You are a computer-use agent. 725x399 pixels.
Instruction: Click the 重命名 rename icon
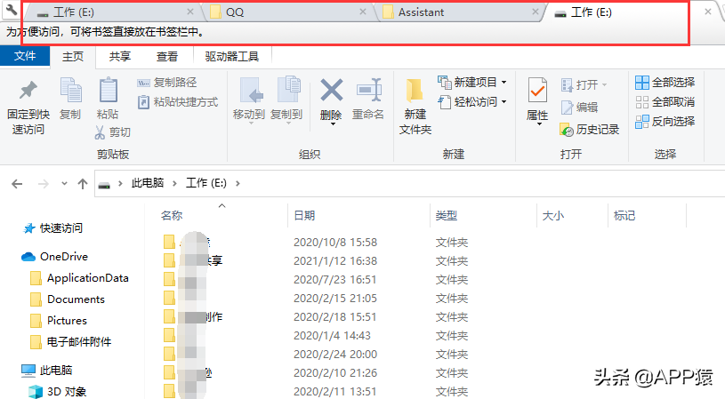coord(368,90)
